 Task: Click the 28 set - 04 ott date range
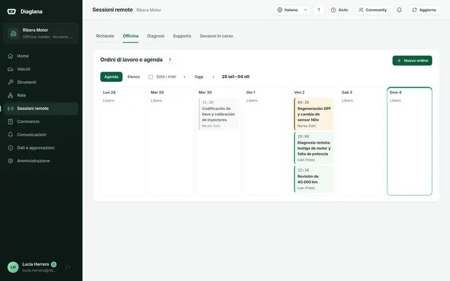(236, 77)
